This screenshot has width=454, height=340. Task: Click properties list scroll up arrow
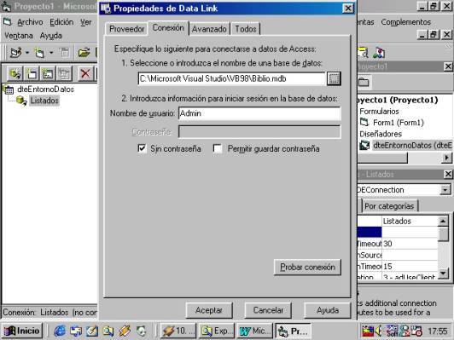[x=443, y=222]
